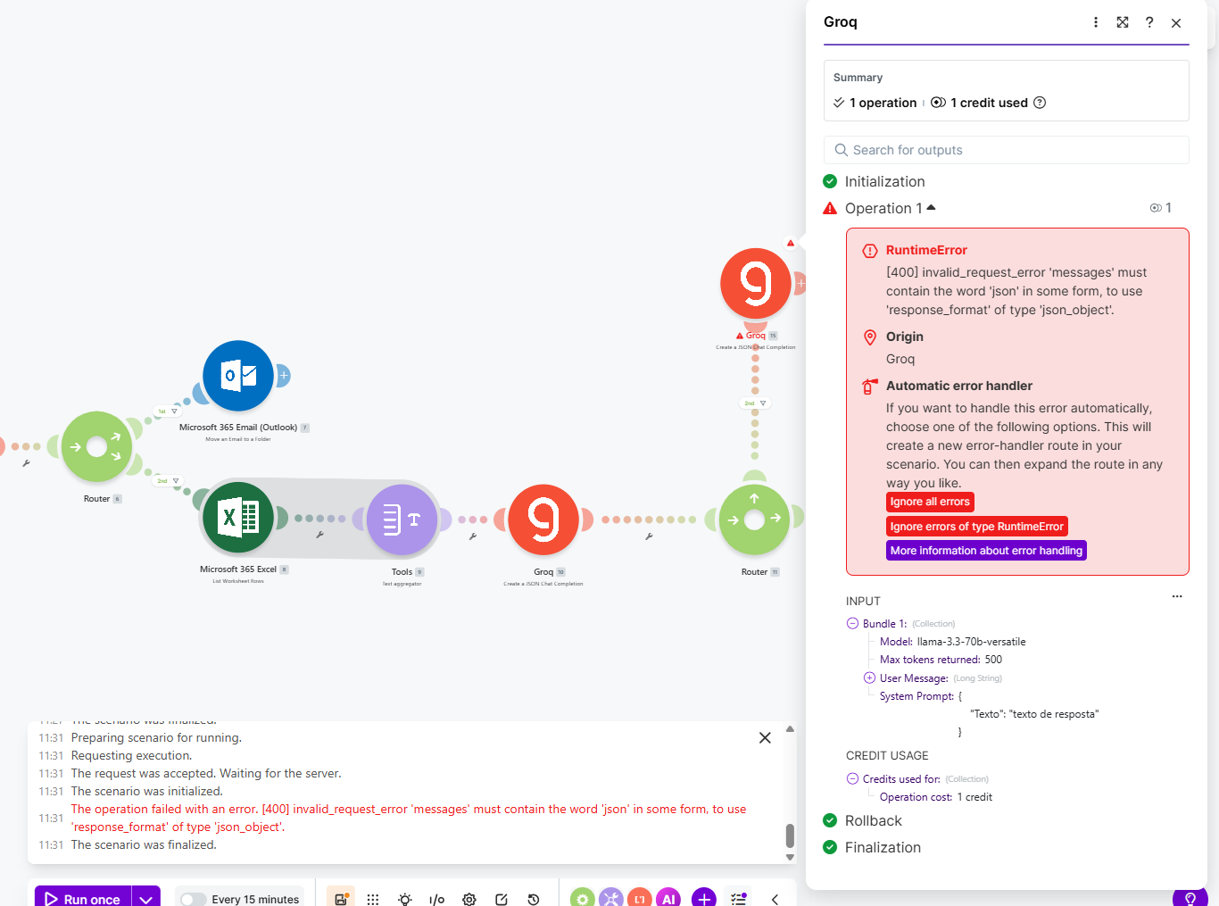Open help for the Groq panel
The image size is (1219, 906).
point(1149,22)
